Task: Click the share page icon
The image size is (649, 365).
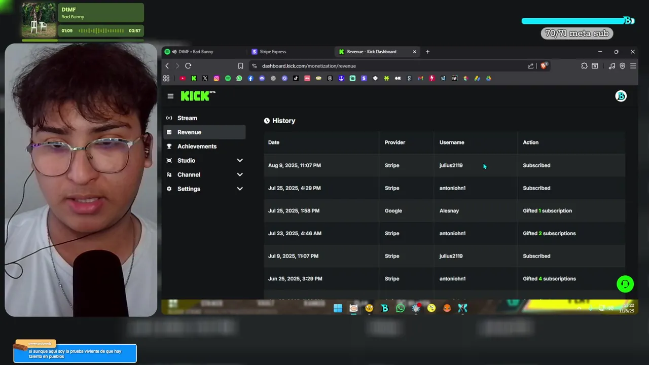Action: click(530, 66)
